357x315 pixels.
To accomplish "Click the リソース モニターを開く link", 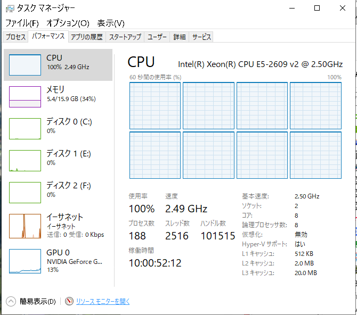I will coord(103,302).
